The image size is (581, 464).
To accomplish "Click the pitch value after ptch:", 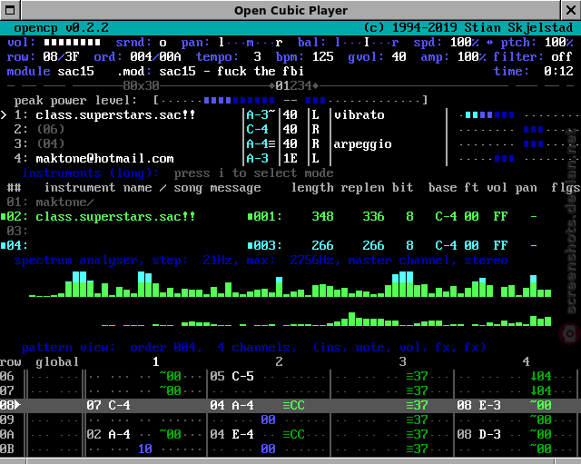I will coord(559,43).
